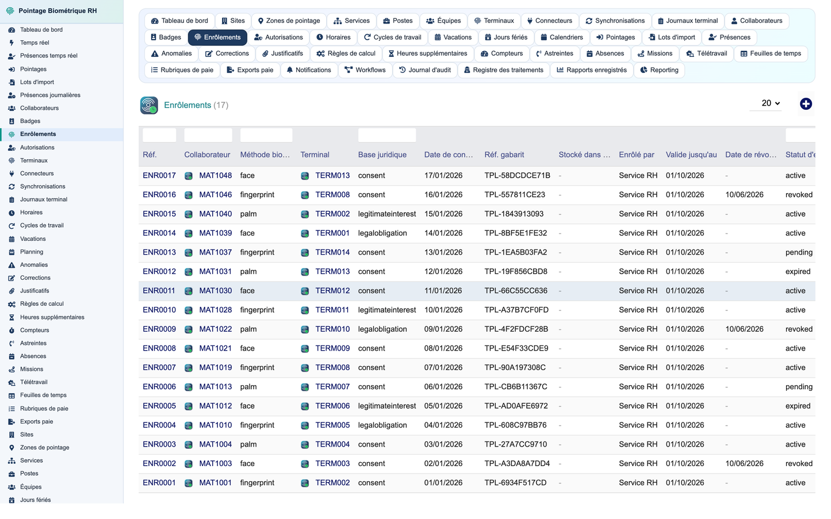Open the Compteurs top tab

coord(502,53)
